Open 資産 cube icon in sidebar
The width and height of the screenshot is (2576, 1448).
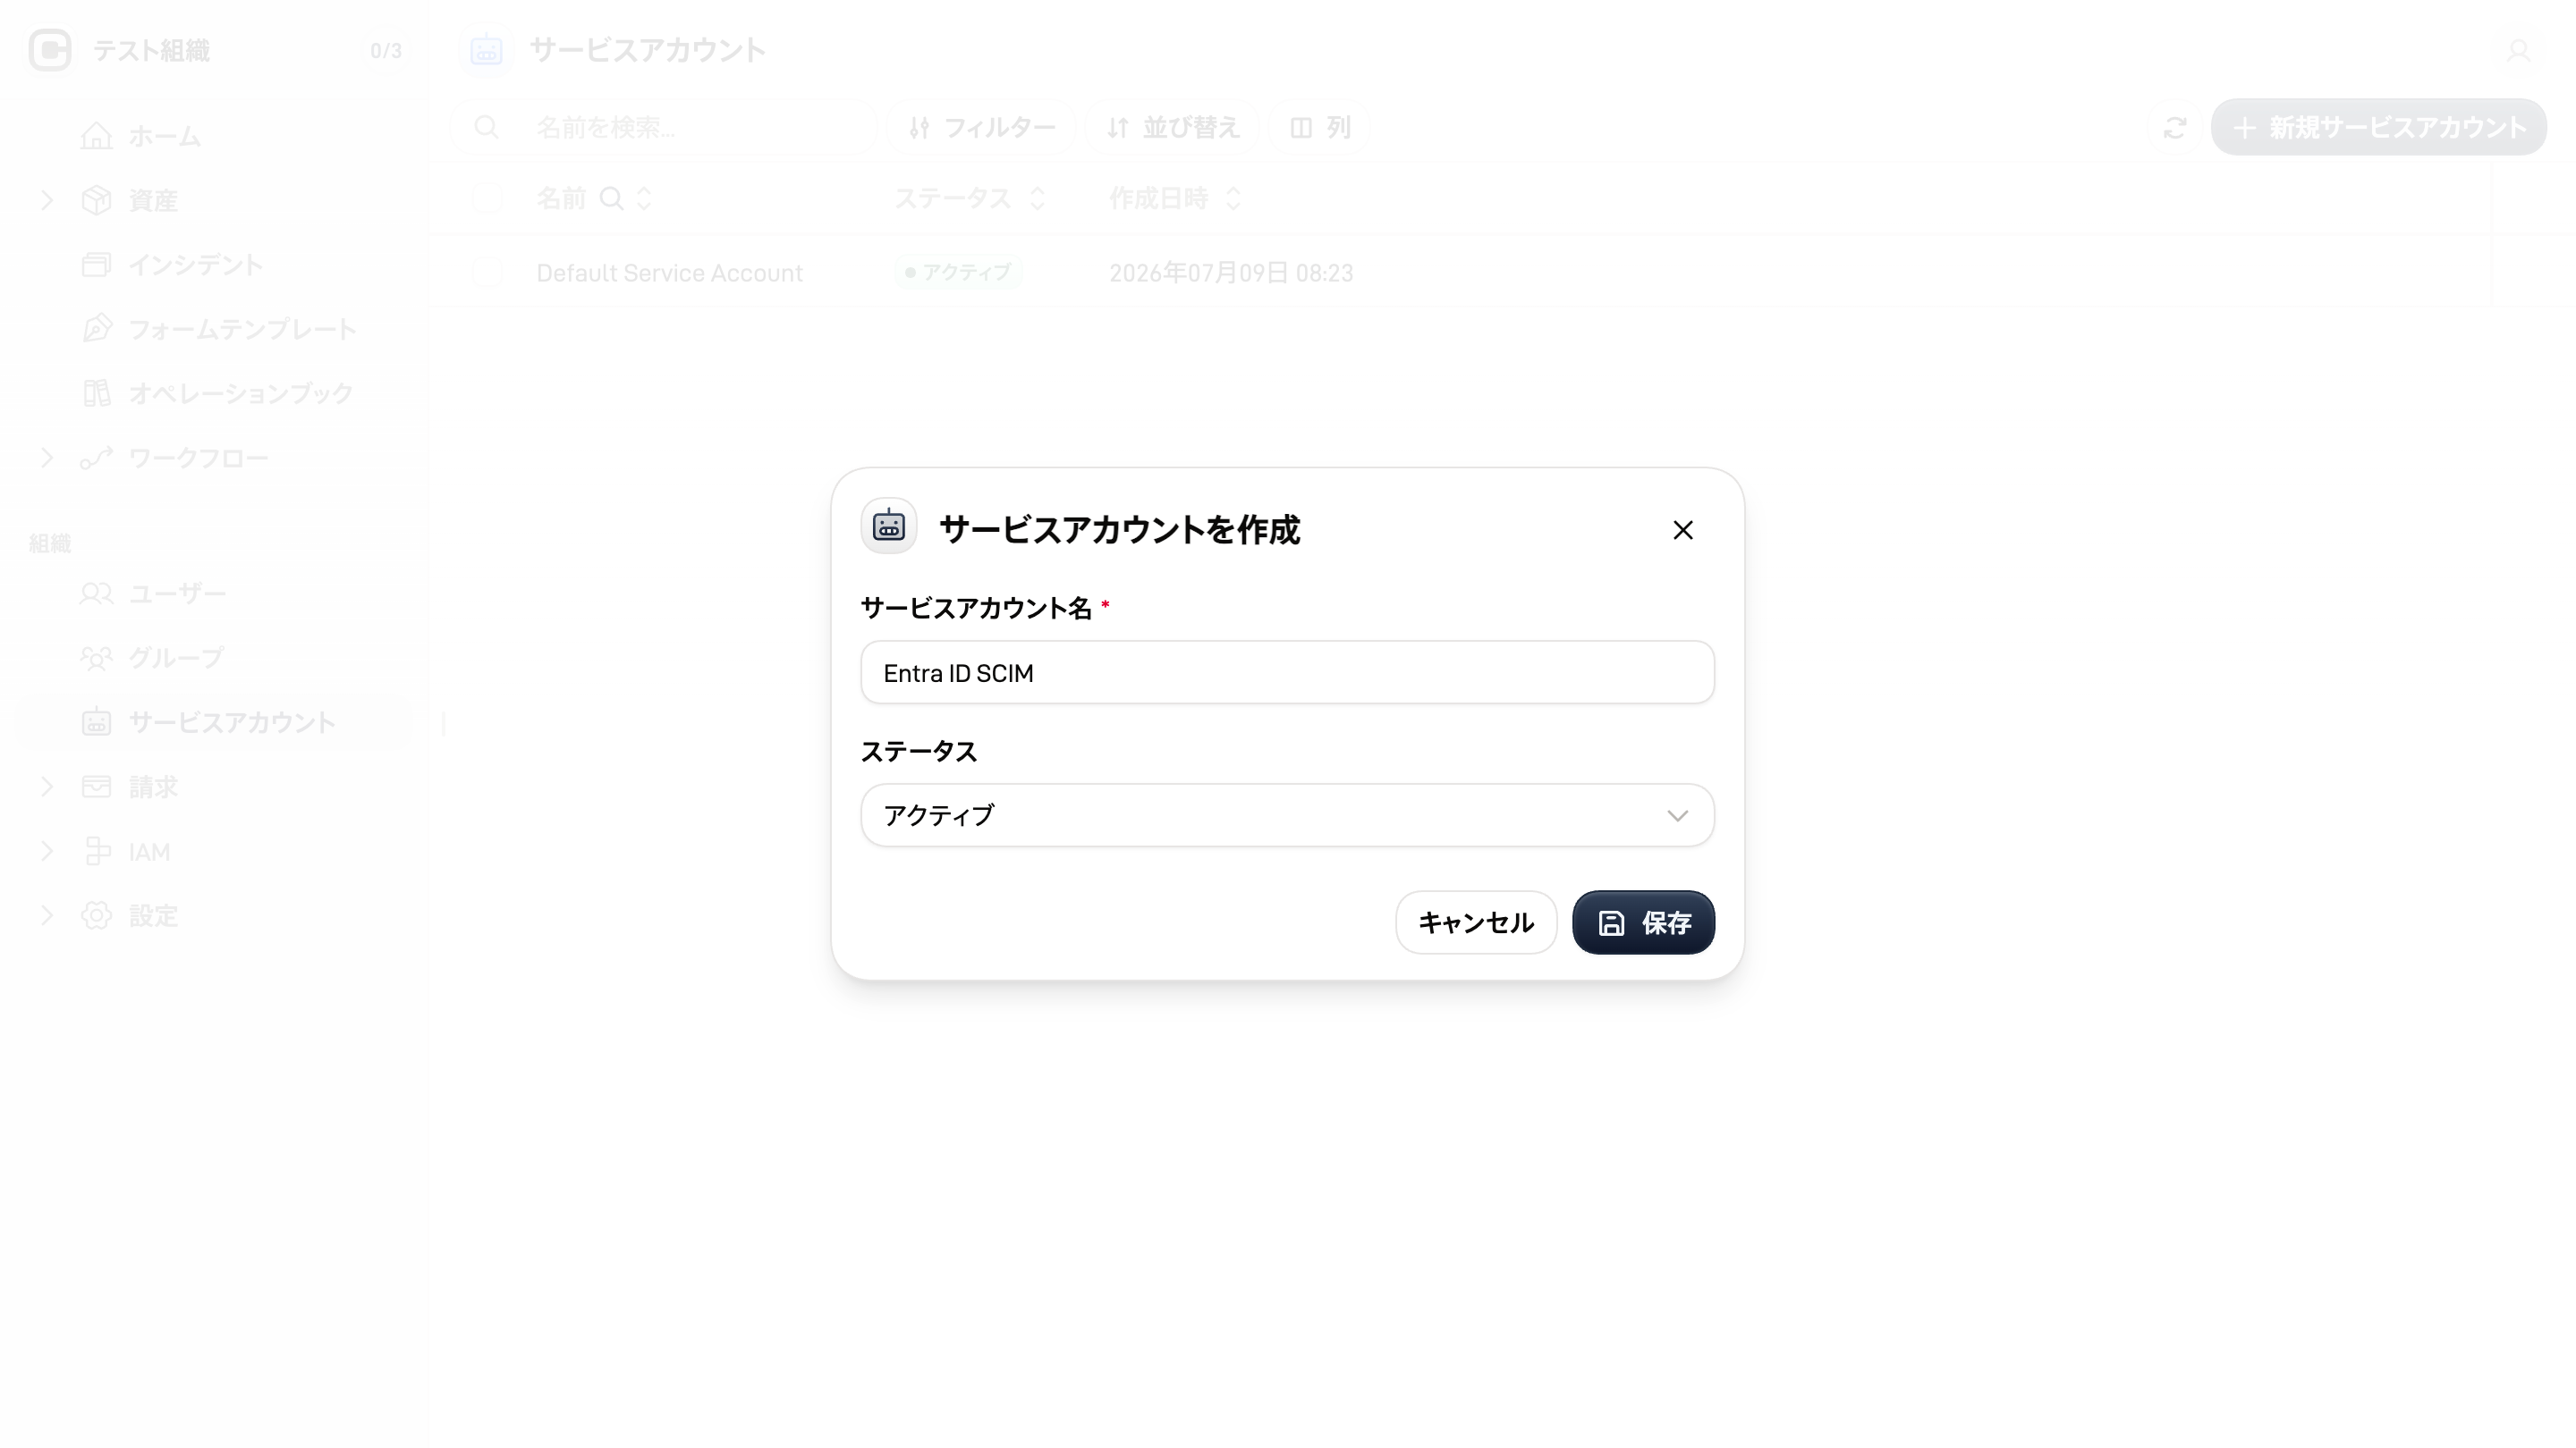[96, 200]
